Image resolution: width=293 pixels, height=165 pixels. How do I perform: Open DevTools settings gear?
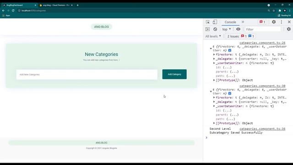tap(274, 22)
